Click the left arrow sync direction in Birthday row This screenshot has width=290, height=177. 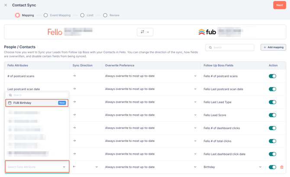(x=74, y=167)
